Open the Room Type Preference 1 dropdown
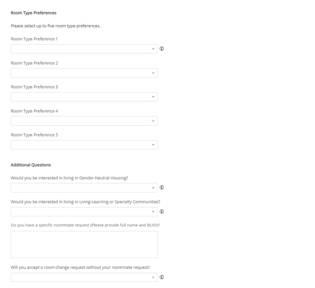 84,49
